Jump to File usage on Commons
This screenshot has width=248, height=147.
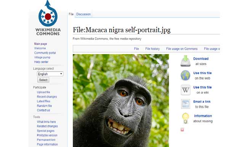(x=182, y=49)
